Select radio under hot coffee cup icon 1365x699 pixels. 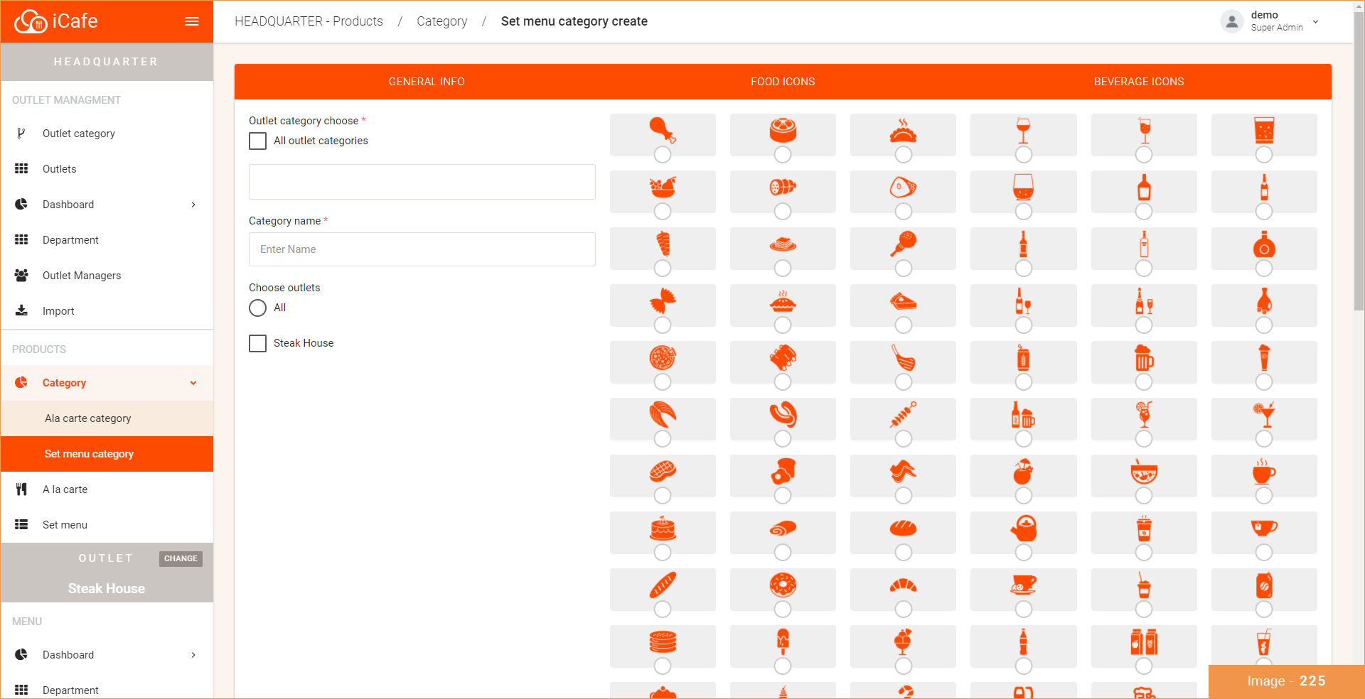click(1264, 495)
